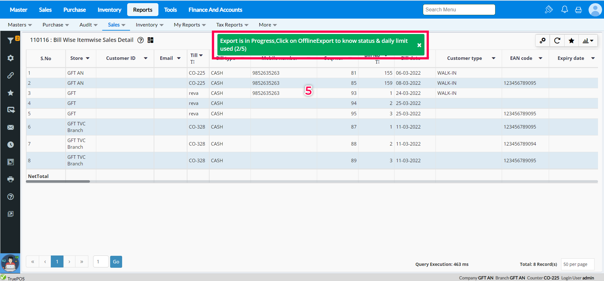
Task: Mark report as favorite with star button
Action: 571,40
